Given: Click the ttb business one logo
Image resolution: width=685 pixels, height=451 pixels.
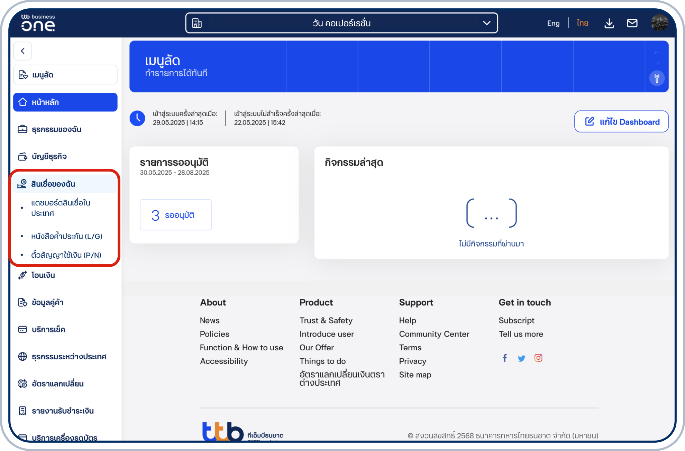Looking at the screenshot, I should pos(38,23).
